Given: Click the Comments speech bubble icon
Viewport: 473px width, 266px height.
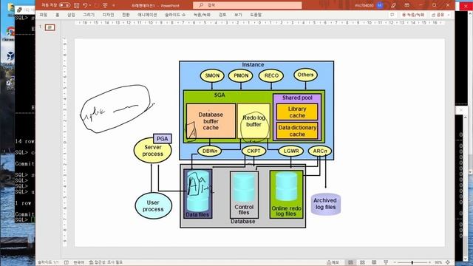Looking at the screenshot, I should coord(392,15).
